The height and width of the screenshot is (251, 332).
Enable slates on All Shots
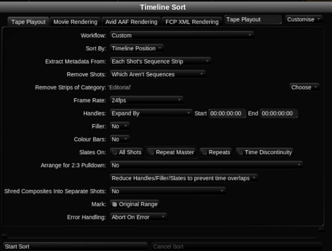point(127,152)
